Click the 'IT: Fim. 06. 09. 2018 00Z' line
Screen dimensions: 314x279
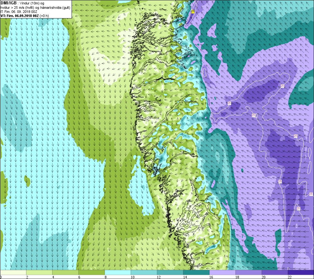point(19,12)
